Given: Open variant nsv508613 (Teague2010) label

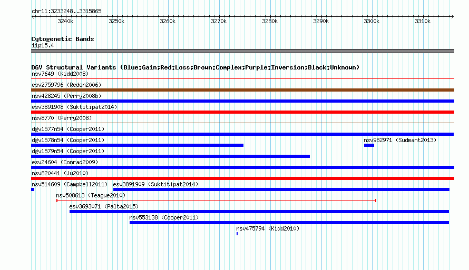Looking at the screenshot, I should tap(91, 195).
